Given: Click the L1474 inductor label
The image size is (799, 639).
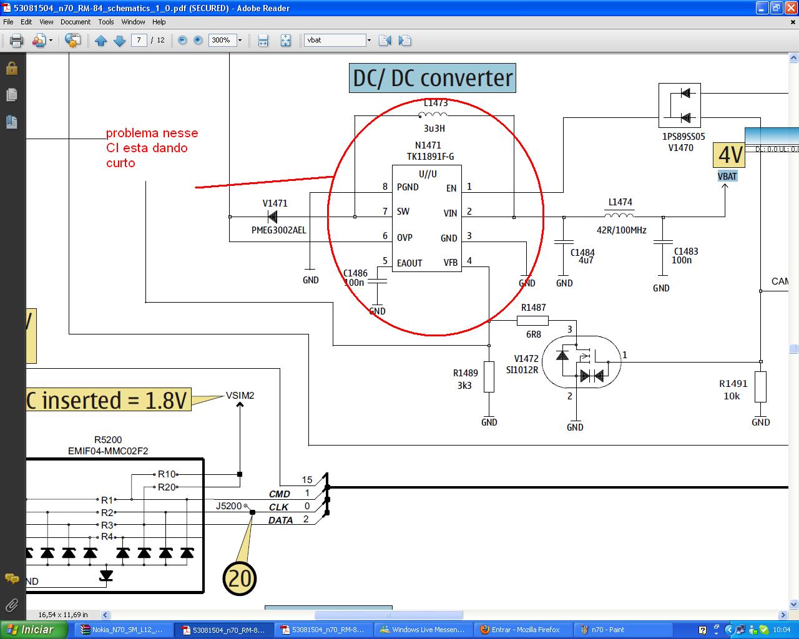Looking at the screenshot, I should tap(620, 202).
